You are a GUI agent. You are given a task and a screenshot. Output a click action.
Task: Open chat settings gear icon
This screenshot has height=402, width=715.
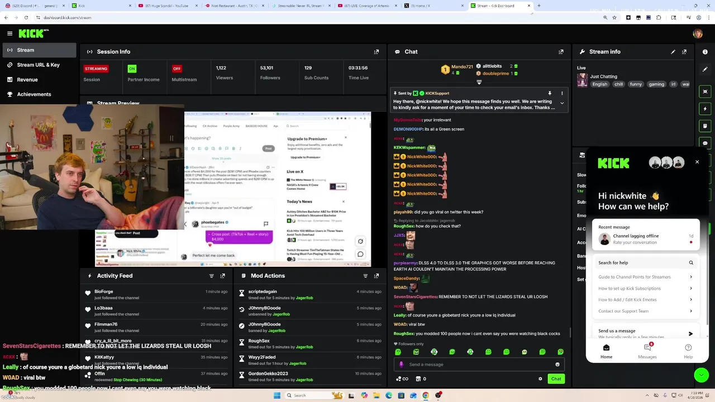(540, 379)
